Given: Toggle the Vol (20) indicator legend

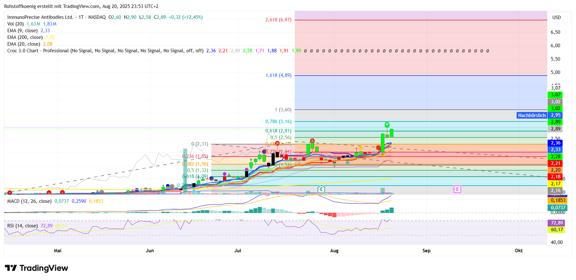Looking at the screenshot, I should (x=15, y=24).
